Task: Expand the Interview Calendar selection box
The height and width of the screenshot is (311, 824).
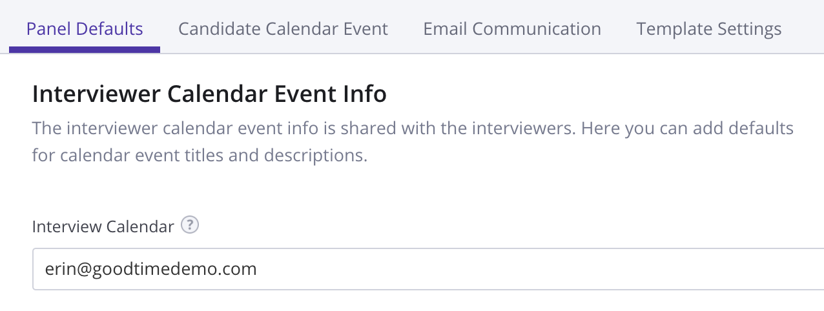Action: [428, 269]
